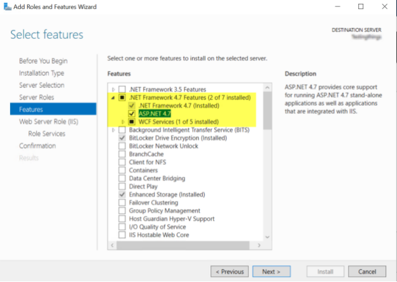Toggle the IIS Hostable Web Core checkbox

coord(122,235)
